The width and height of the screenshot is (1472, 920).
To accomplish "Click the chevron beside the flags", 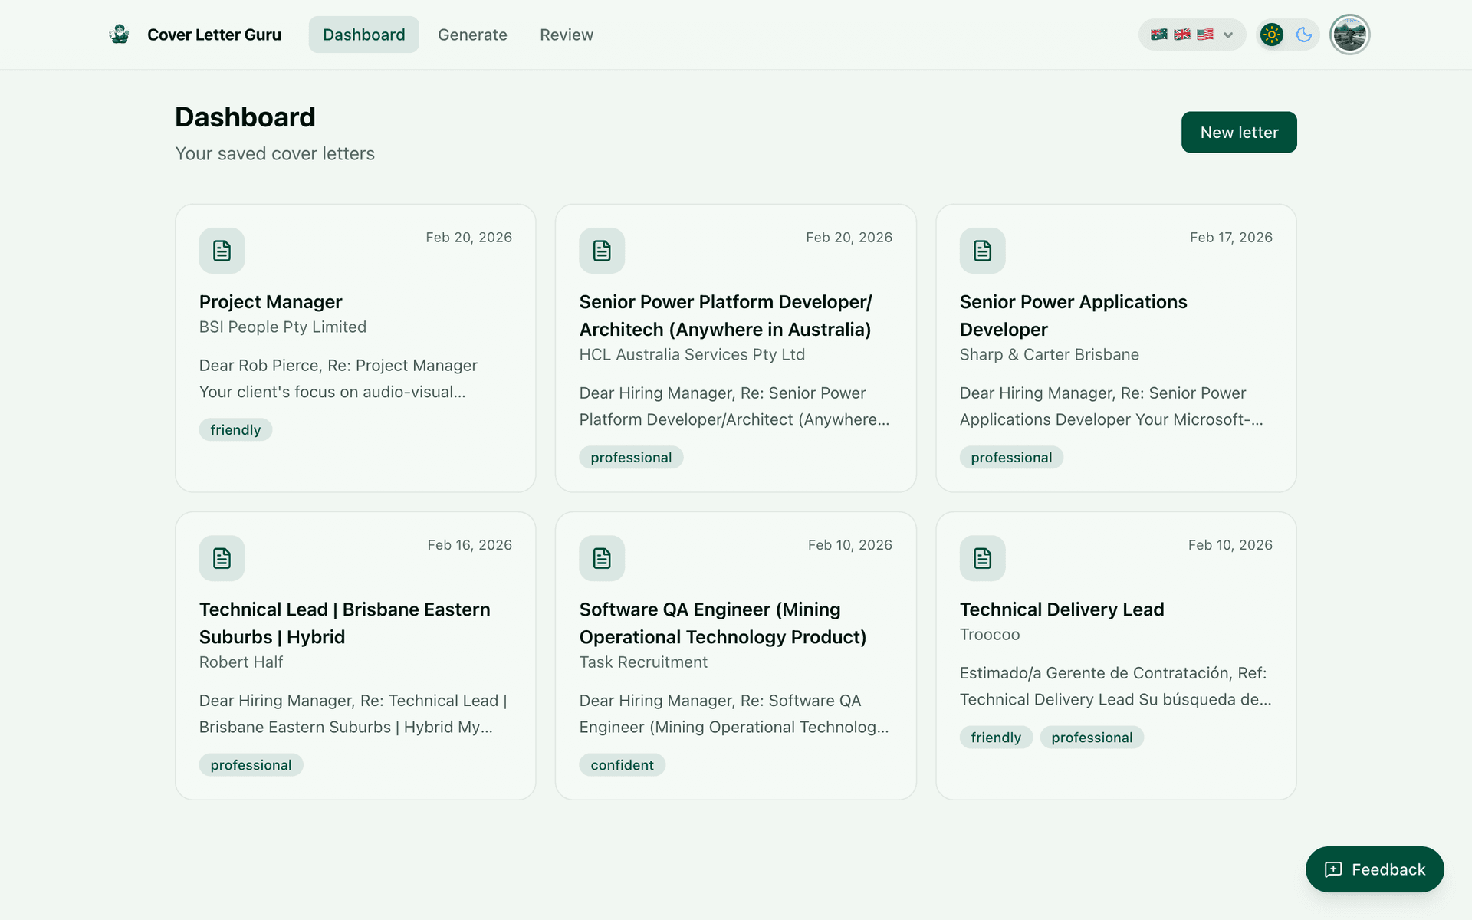I will (x=1228, y=34).
